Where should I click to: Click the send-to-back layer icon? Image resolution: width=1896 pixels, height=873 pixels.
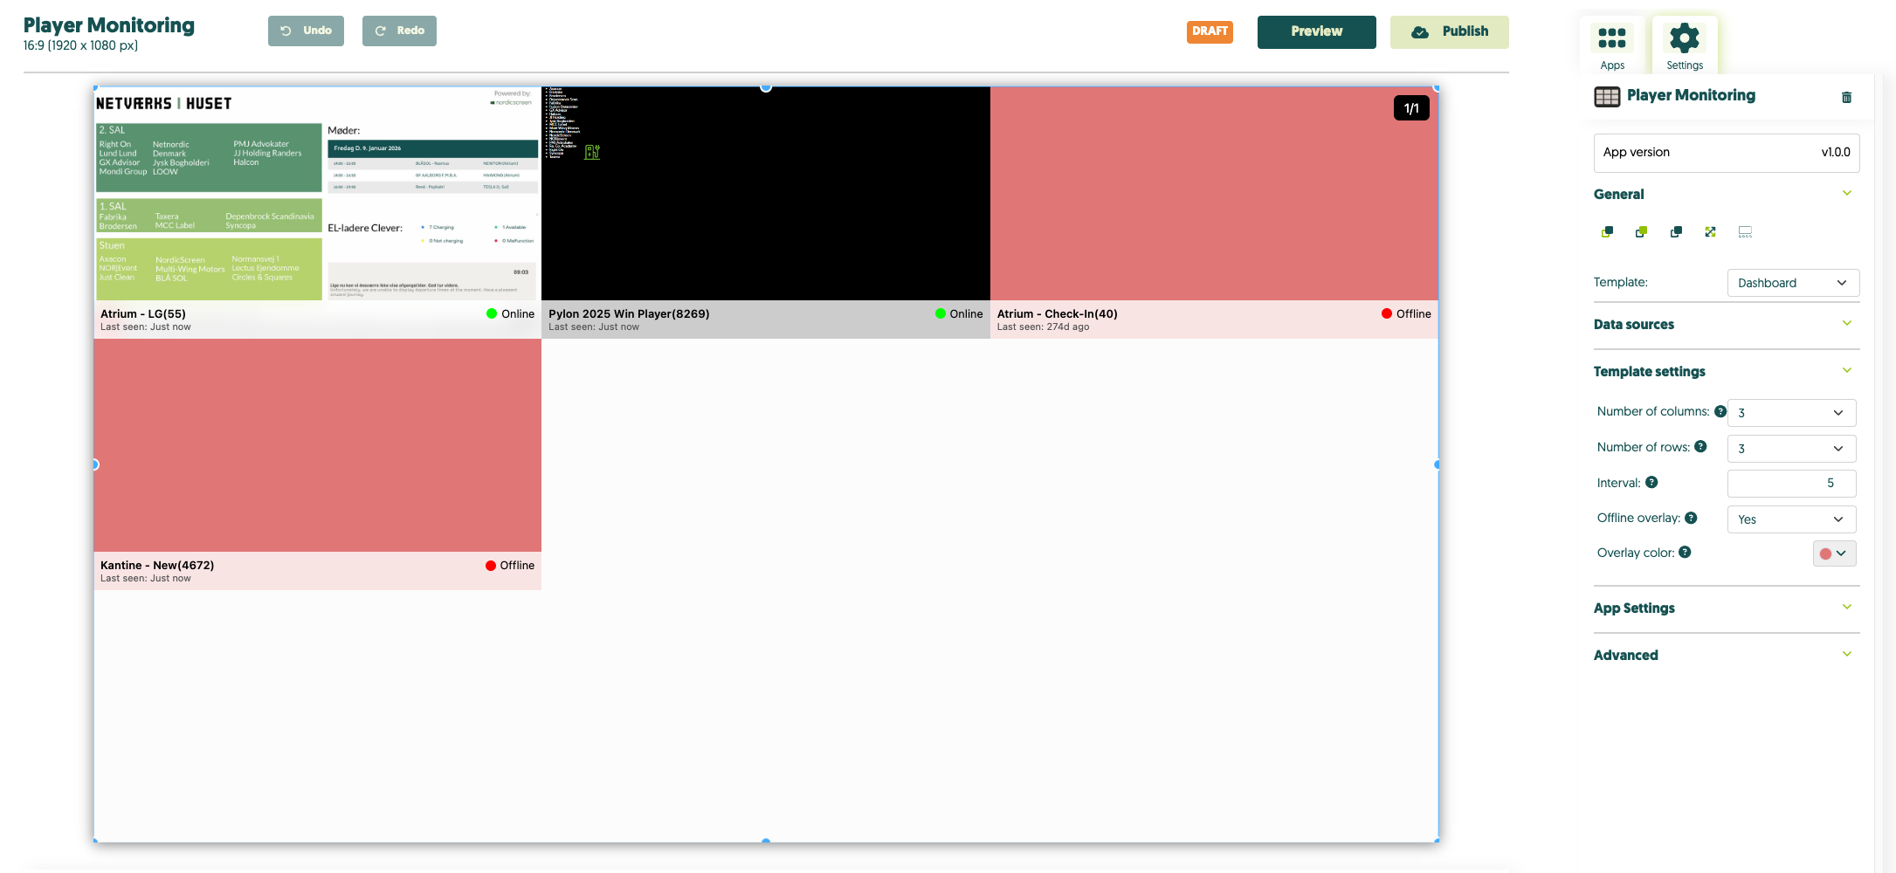pos(1607,232)
